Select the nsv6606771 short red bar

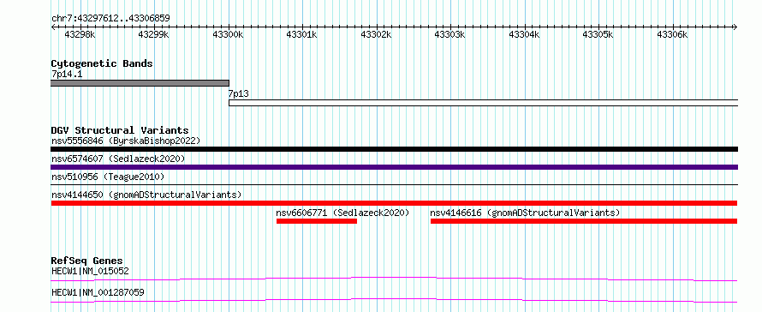coord(317,221)
